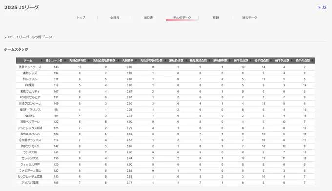The image size is (332, 191).
Task: Click the ガンバ大阪 team cell
Action: (x=30, y=153)
